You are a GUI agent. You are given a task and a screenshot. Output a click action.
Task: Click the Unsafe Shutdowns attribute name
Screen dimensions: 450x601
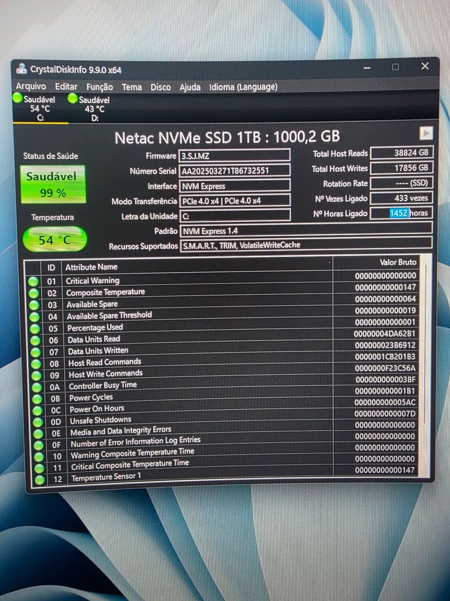pyautogui.click(x=100, y=420)
